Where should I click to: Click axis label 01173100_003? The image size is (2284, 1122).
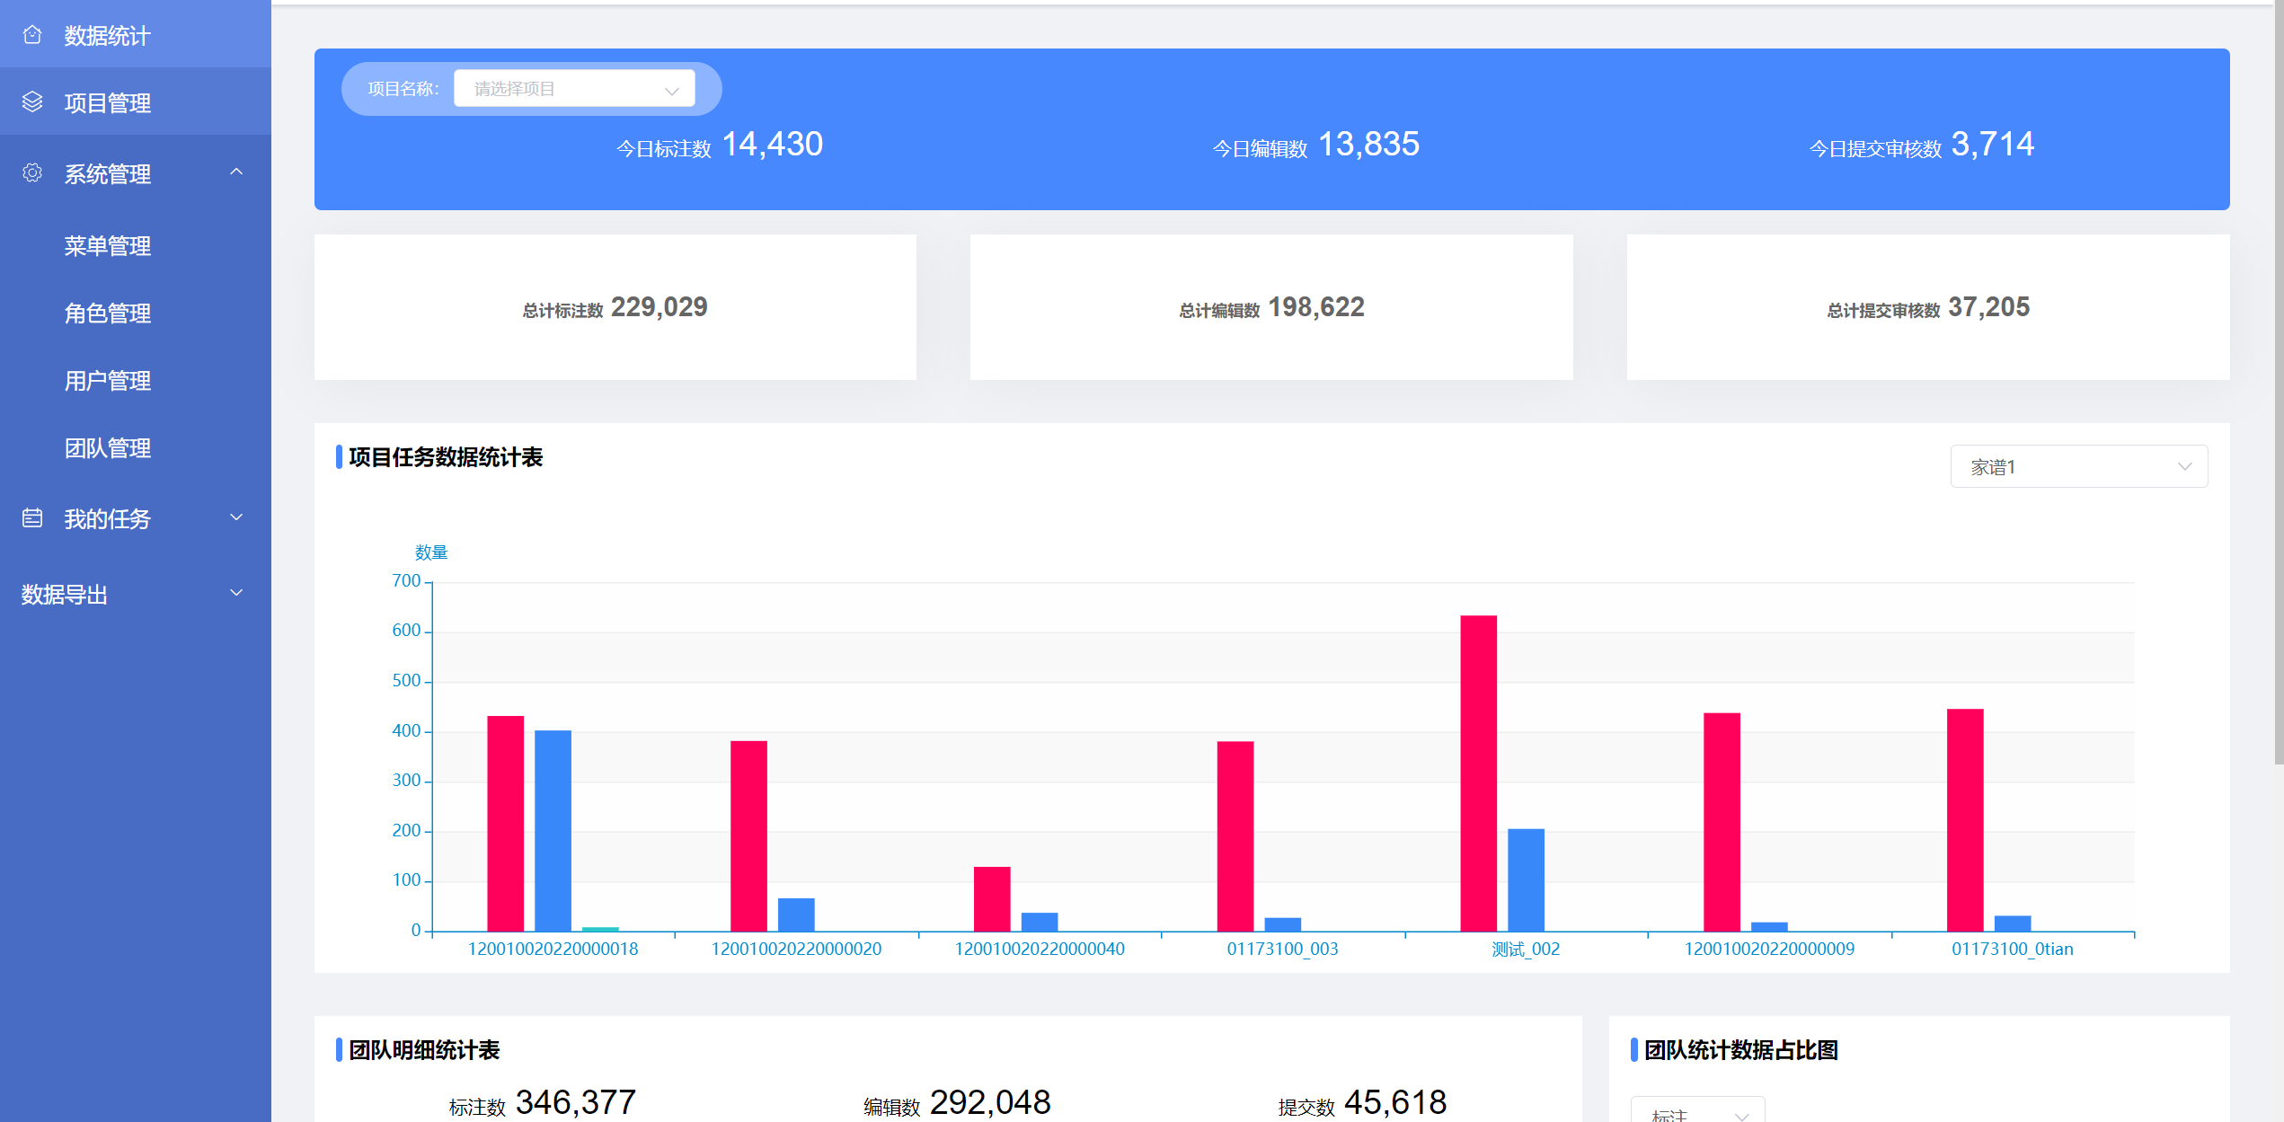tap(1282, 949)
